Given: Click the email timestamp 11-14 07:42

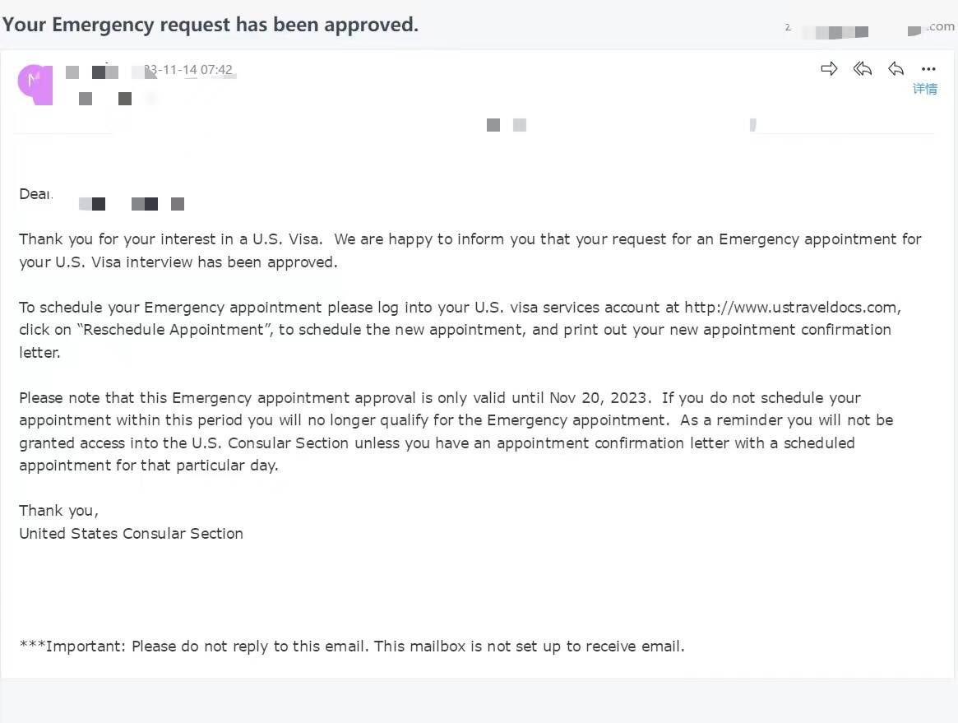Looking at the screenshot, I should coord(188,70).
